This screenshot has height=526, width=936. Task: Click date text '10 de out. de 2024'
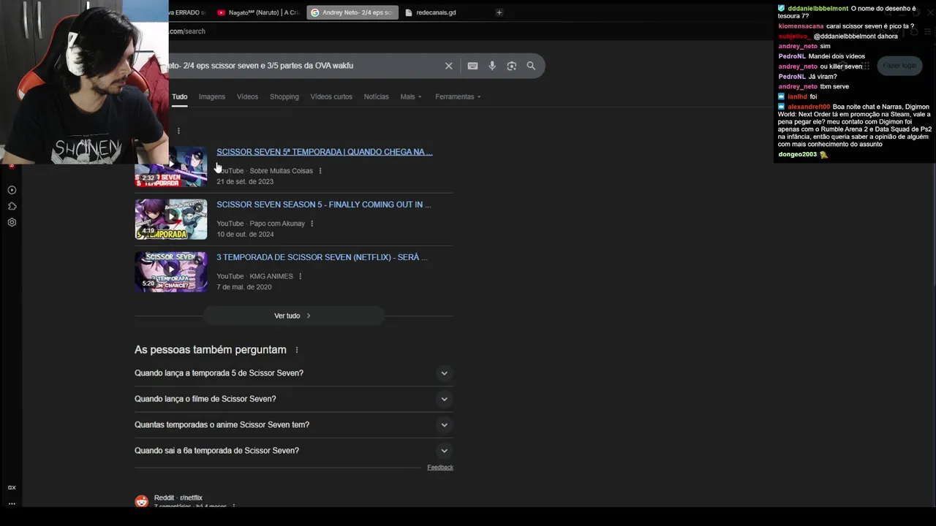(245, 235)
